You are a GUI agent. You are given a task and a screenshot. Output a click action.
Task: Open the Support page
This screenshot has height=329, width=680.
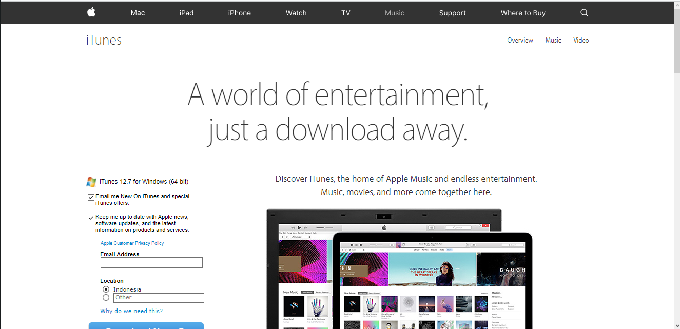(x=453, y=13)
